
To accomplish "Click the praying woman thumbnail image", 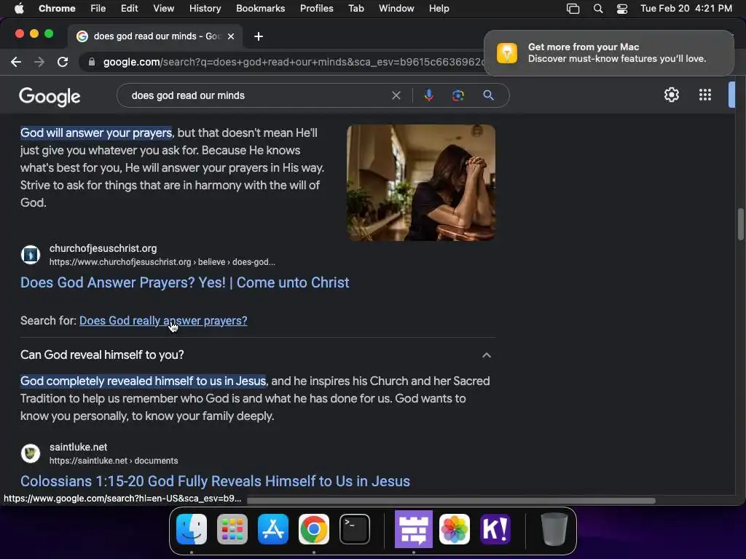I will [421, 183].
